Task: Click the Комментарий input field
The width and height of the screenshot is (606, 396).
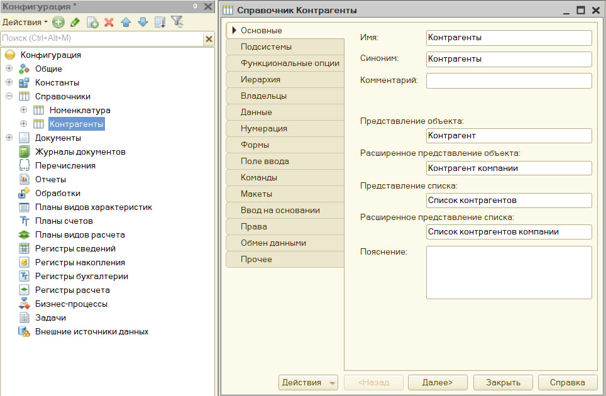Action: pos(509,80)
